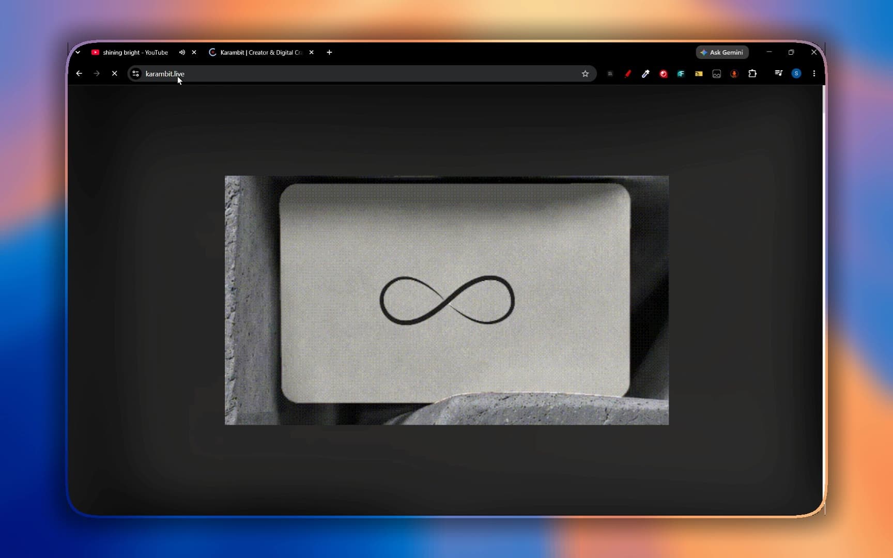
Task: Open the red circle recorder extension
Action: tap(664, 73)
